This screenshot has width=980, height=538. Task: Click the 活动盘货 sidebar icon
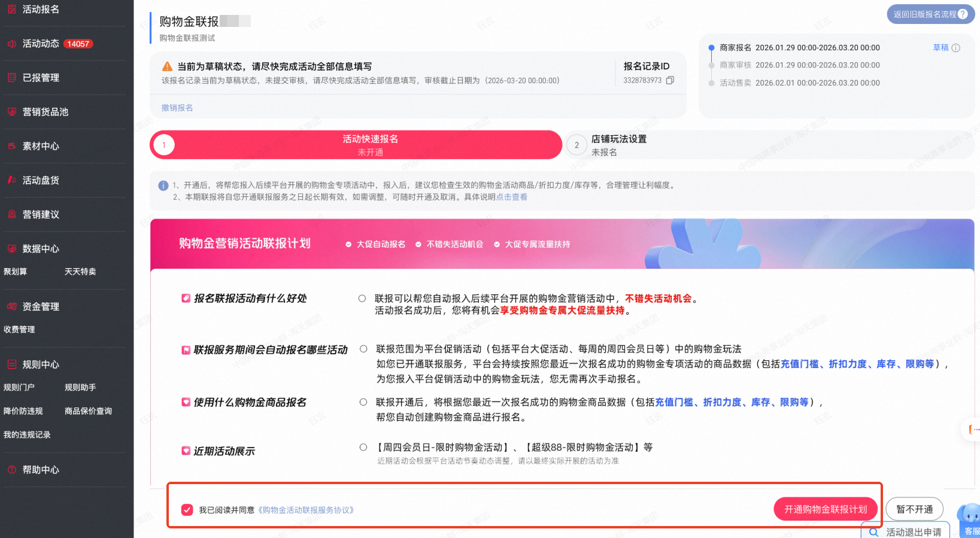[11, 180]
